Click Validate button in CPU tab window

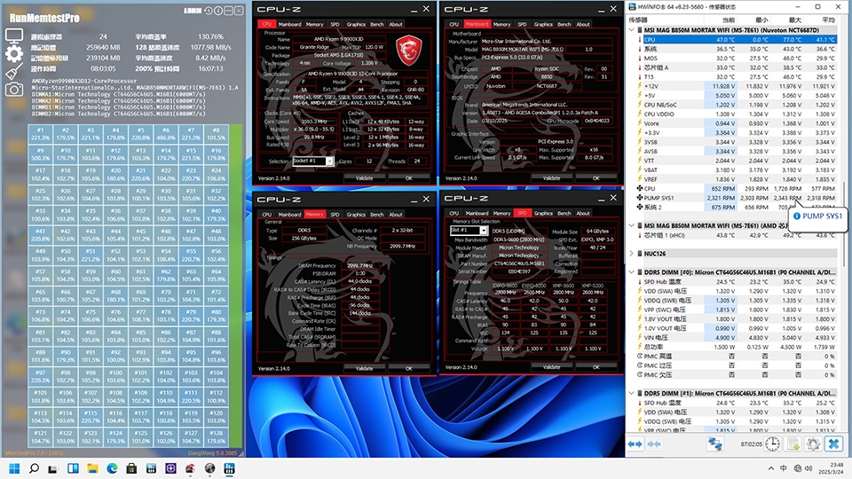coord(364,177)
